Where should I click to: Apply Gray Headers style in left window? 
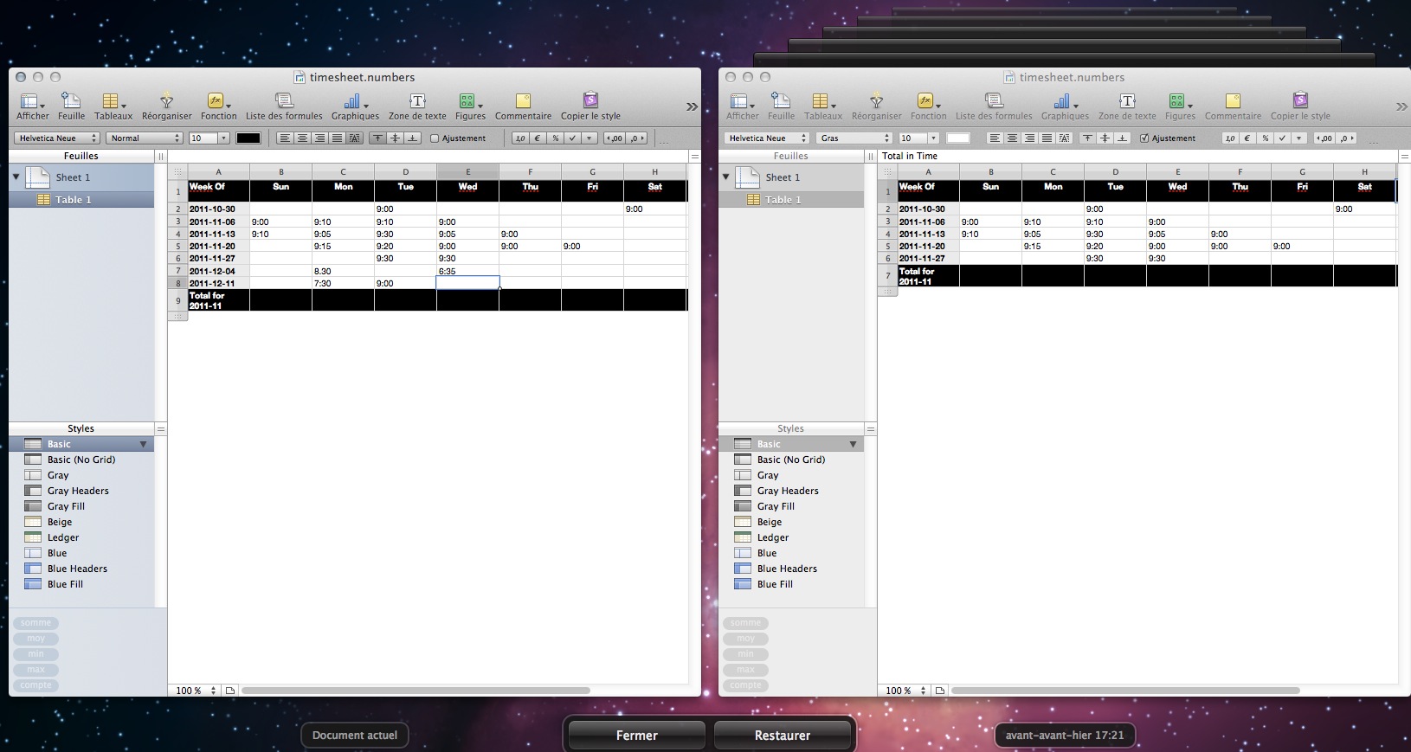click(81, 491)
